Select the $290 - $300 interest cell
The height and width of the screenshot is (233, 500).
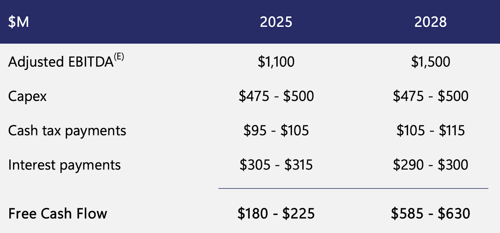click(430, 165)
